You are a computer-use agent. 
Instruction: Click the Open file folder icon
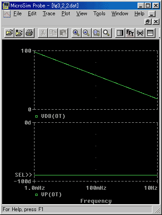click(10, 33)
